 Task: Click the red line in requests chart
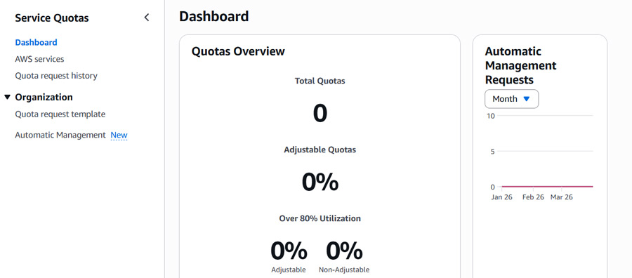click(547, 187)
